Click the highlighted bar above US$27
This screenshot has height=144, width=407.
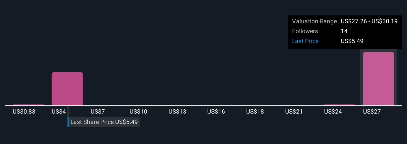tap(378, 79)
